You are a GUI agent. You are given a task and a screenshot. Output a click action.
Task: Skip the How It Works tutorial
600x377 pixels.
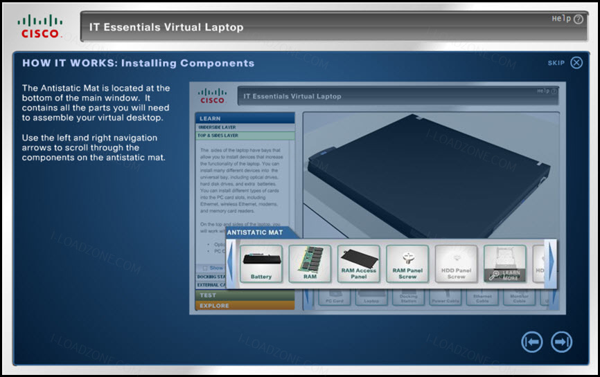pyautogui.click(x=556, y=63)
